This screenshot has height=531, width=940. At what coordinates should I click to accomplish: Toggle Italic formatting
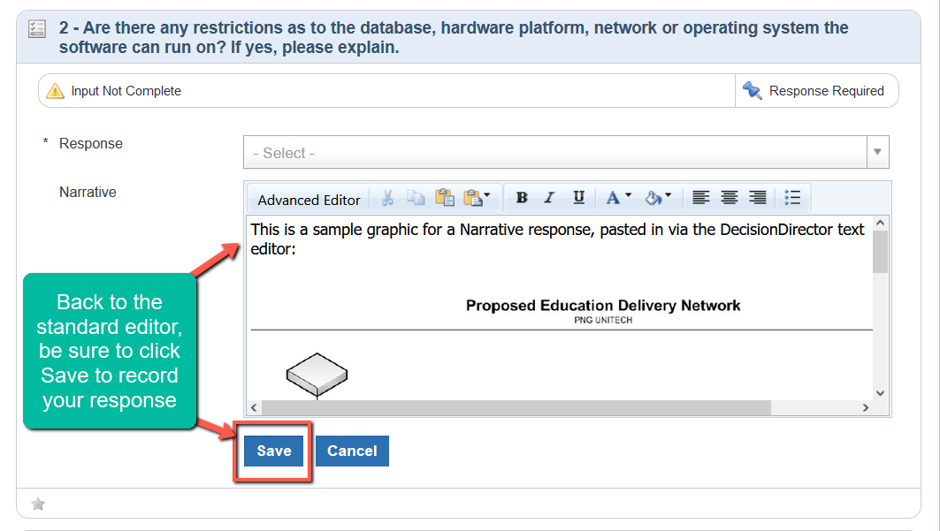[x=549, y=198]
